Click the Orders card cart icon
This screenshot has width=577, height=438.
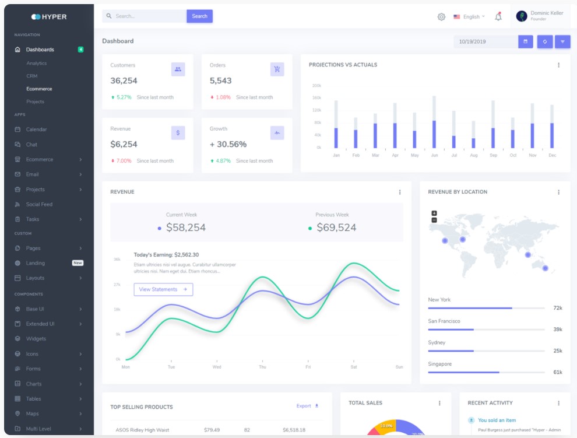(277, 69)
